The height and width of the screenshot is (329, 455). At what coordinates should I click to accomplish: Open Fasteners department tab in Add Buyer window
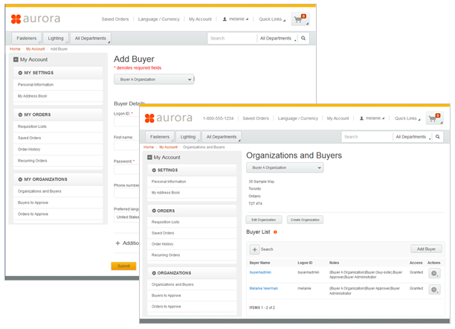(27, 39)
